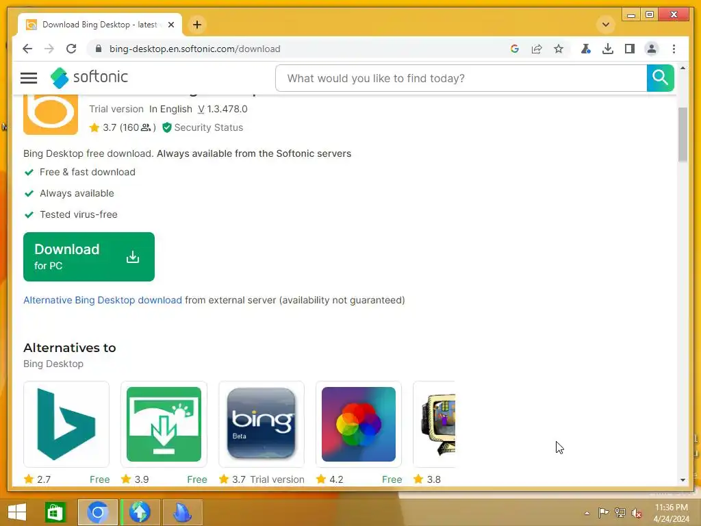The width and height of the screenshot is (701, 526).
Task: Click the green Security Status shield
Action: (x=167, y=127)
